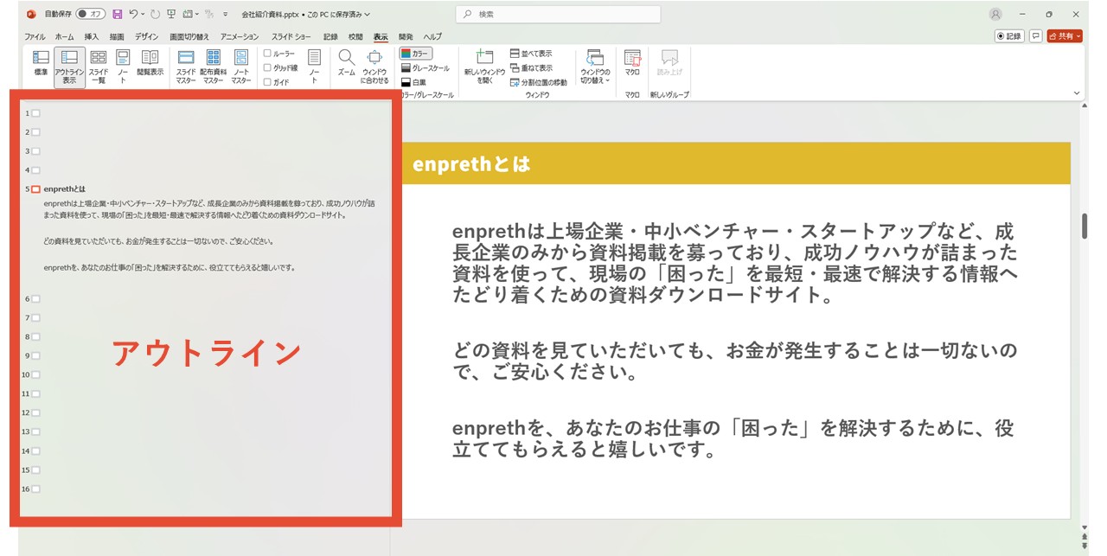Open the 挿入 tab
1107x556 pixels.
pos(92,37)
